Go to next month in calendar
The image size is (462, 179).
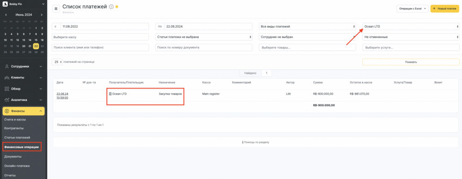42,15
